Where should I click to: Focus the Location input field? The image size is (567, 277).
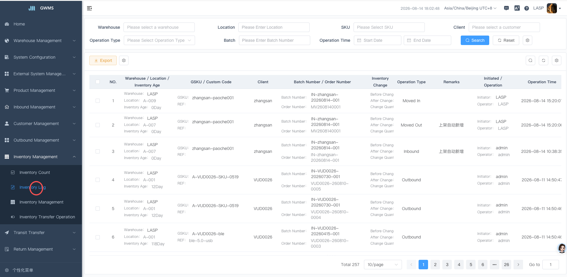click(x=274, y=27)
